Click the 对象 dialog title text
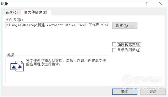The height and width of the screenshot is (97, 168). click(x=4, y=4)
